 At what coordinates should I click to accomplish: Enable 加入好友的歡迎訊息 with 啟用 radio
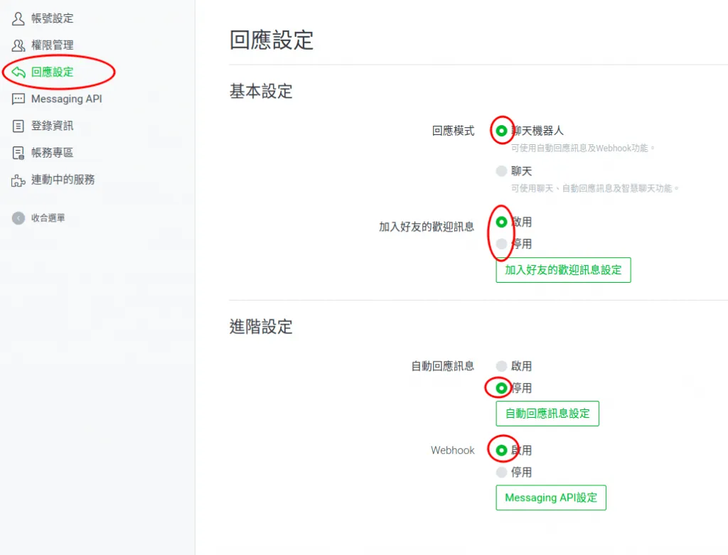[x=502, y=222]
